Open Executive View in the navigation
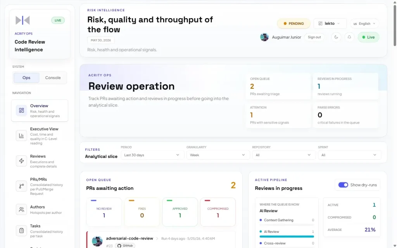 click(40, 136)
